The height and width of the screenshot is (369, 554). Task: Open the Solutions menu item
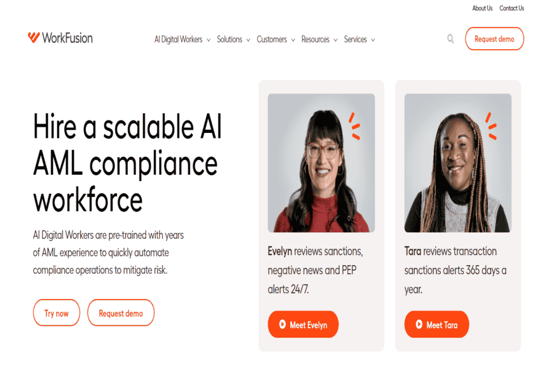pyautogui.click(x=230, y=39)
